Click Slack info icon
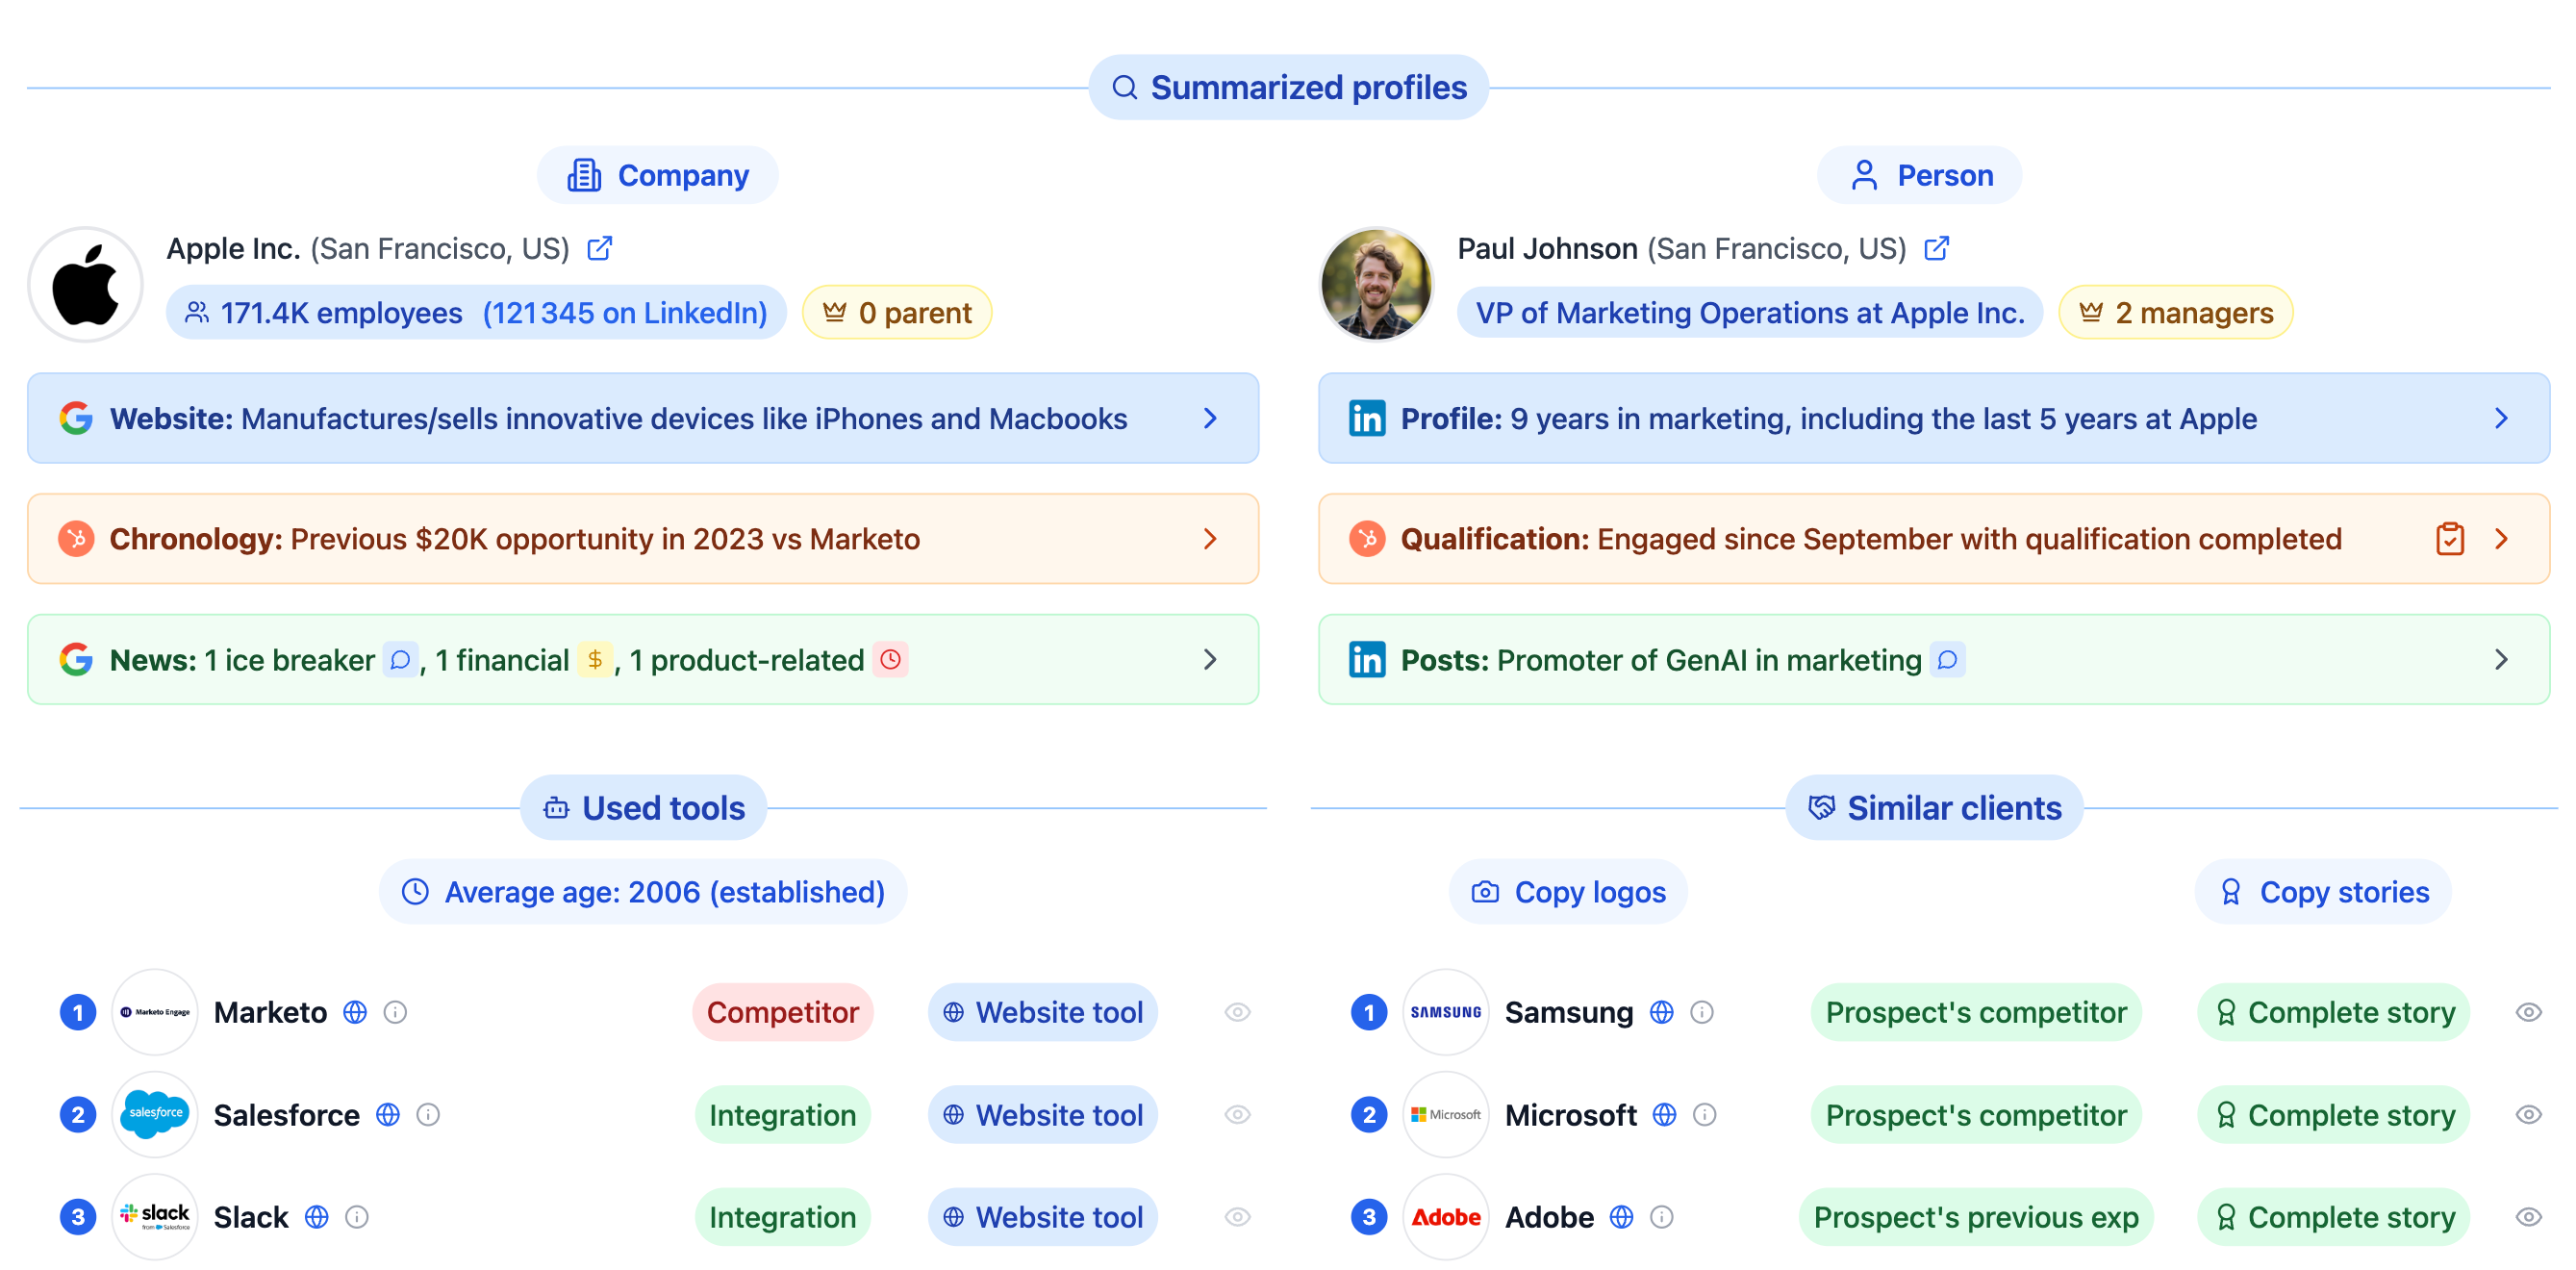 pyautogui.click(x=357, y=1216)
